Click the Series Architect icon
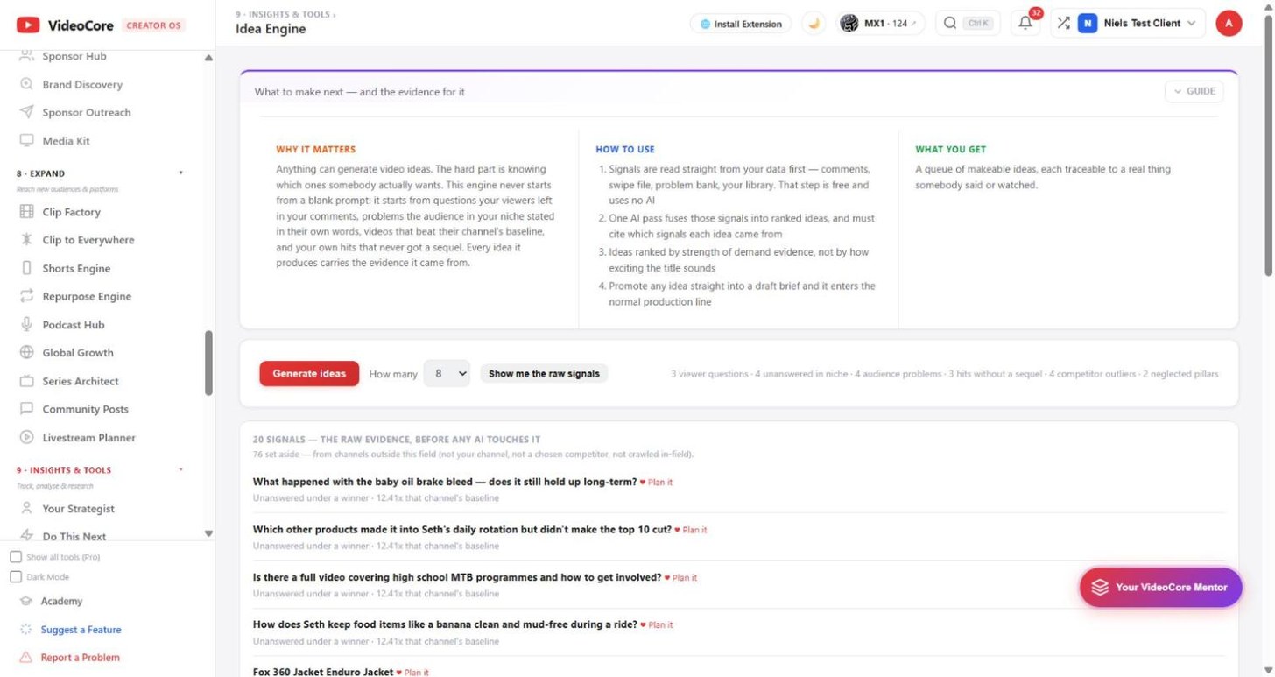This screenshot has width=1275, height=677. [26, 382]
